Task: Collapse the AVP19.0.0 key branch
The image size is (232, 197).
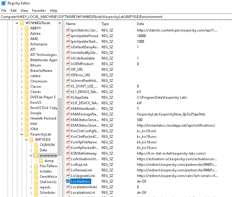Action: tap(26, 140)
